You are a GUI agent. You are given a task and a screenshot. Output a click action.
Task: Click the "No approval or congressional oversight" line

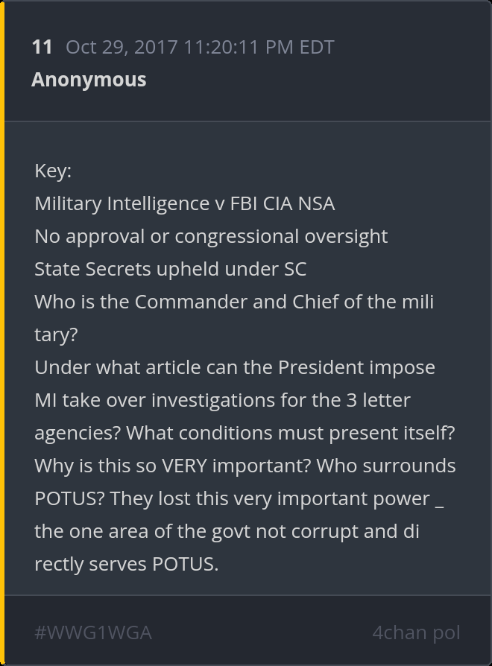[211, 236]
